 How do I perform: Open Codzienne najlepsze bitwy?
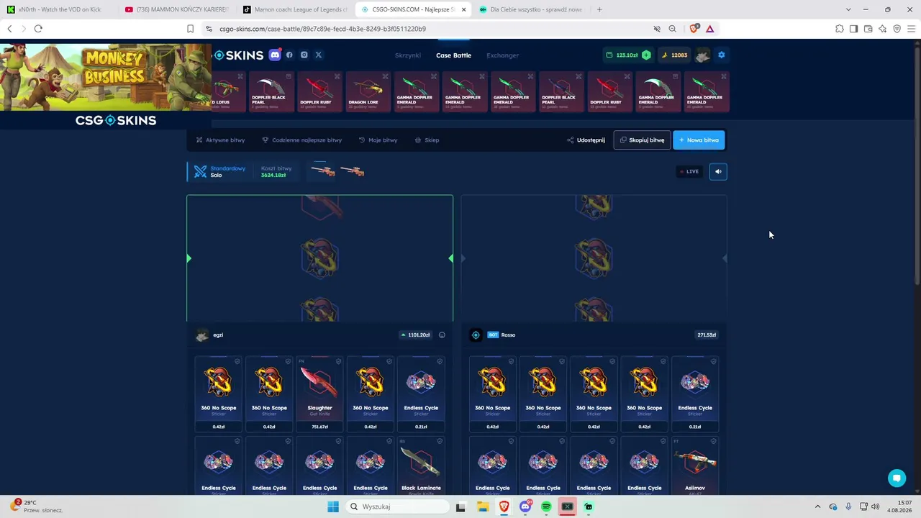click(301, 140)
